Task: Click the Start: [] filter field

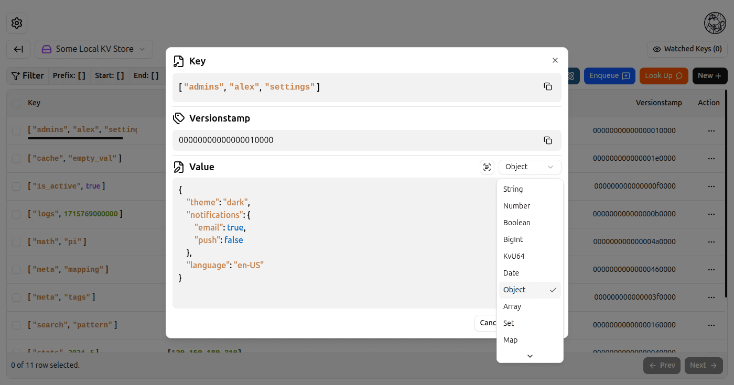Action: pos(110,76)
